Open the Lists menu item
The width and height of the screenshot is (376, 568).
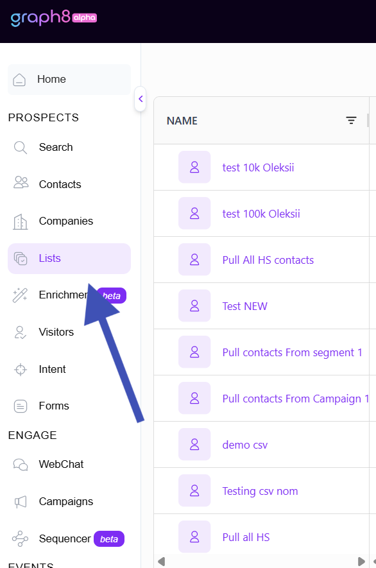coord(69,258)
